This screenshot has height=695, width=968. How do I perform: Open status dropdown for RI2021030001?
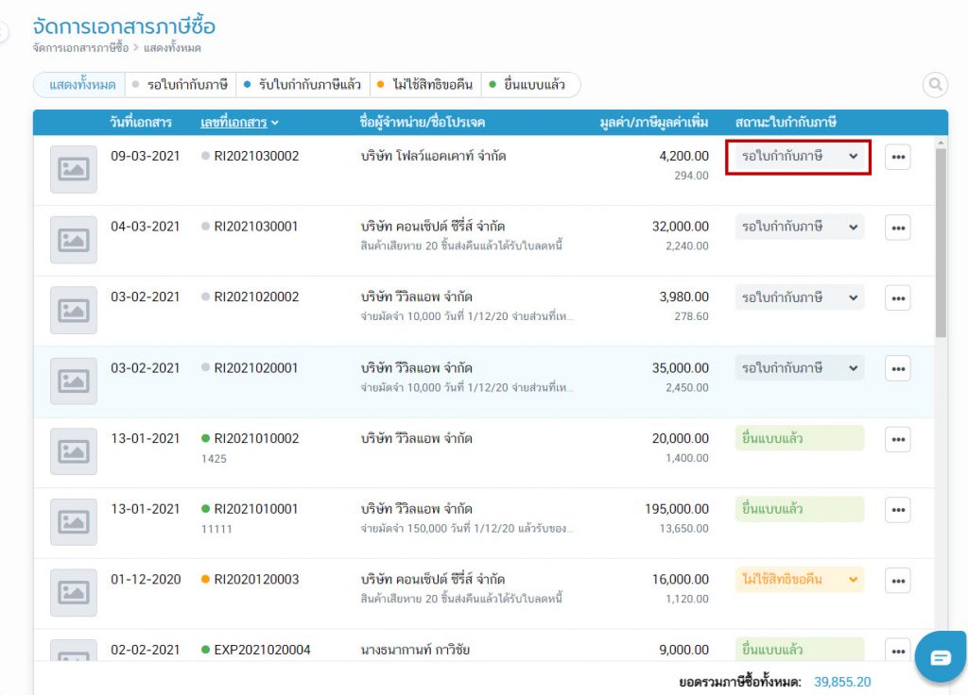pyautogui.click(x=799, y=227)
